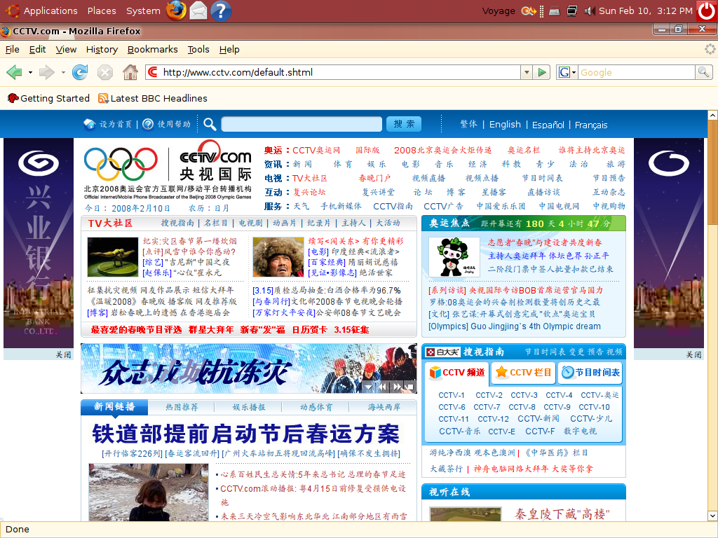Go to the Firefox home page icon

coord(130,72)
